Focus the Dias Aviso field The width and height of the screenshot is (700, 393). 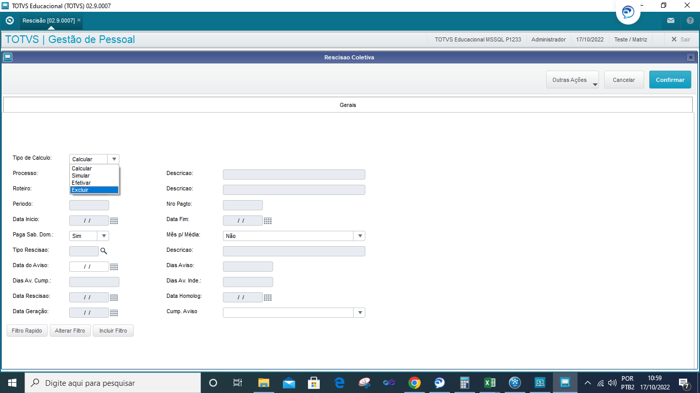(x=248, y=267)
